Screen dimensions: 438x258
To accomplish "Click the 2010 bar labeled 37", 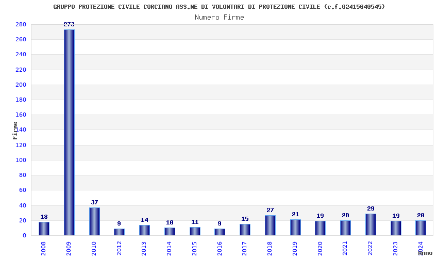I will [x=94, y=221].
